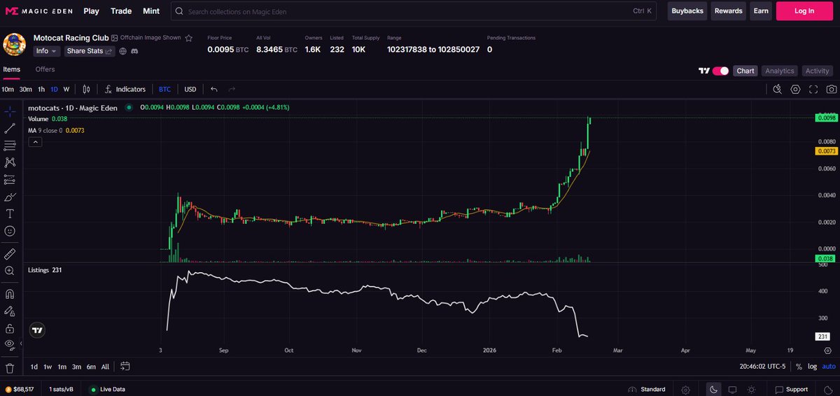Screen dimensions: 840x396
Task: Undo the last chart action
Action: [x=214, y=90]
